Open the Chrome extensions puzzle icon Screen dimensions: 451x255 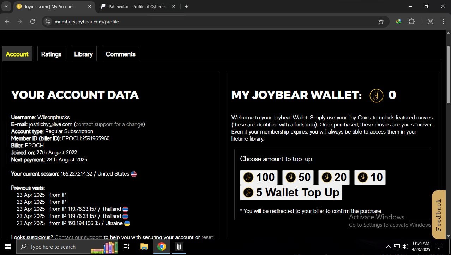pos(411,22)
